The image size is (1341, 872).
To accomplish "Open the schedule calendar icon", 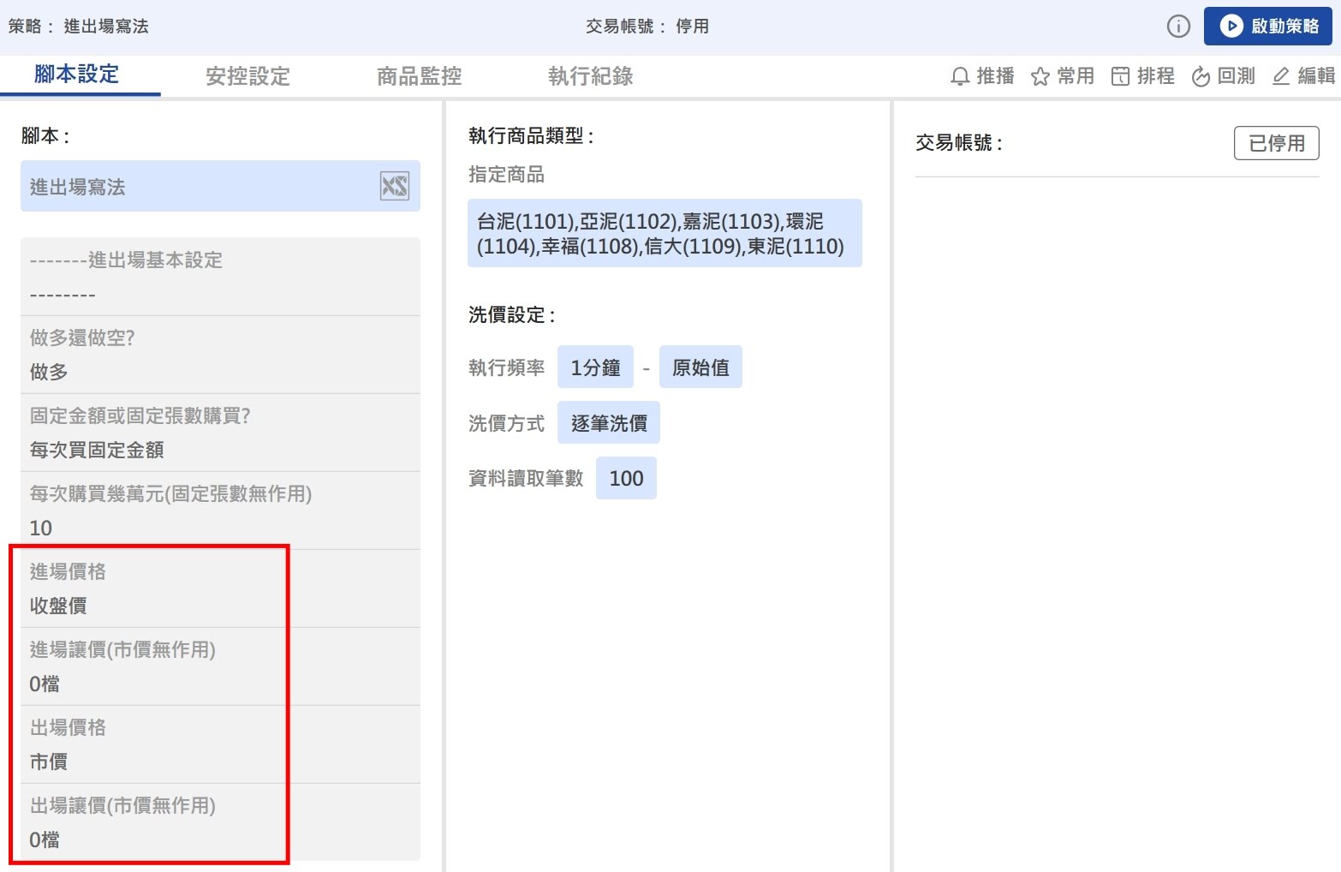I will (1120, 76).
